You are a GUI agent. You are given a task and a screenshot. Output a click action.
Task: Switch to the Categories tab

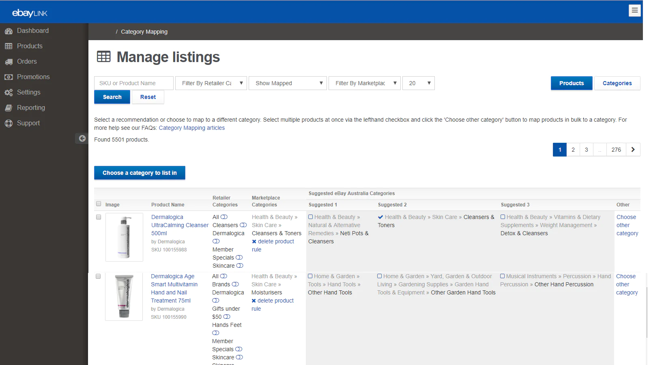(x=617, y=83)
